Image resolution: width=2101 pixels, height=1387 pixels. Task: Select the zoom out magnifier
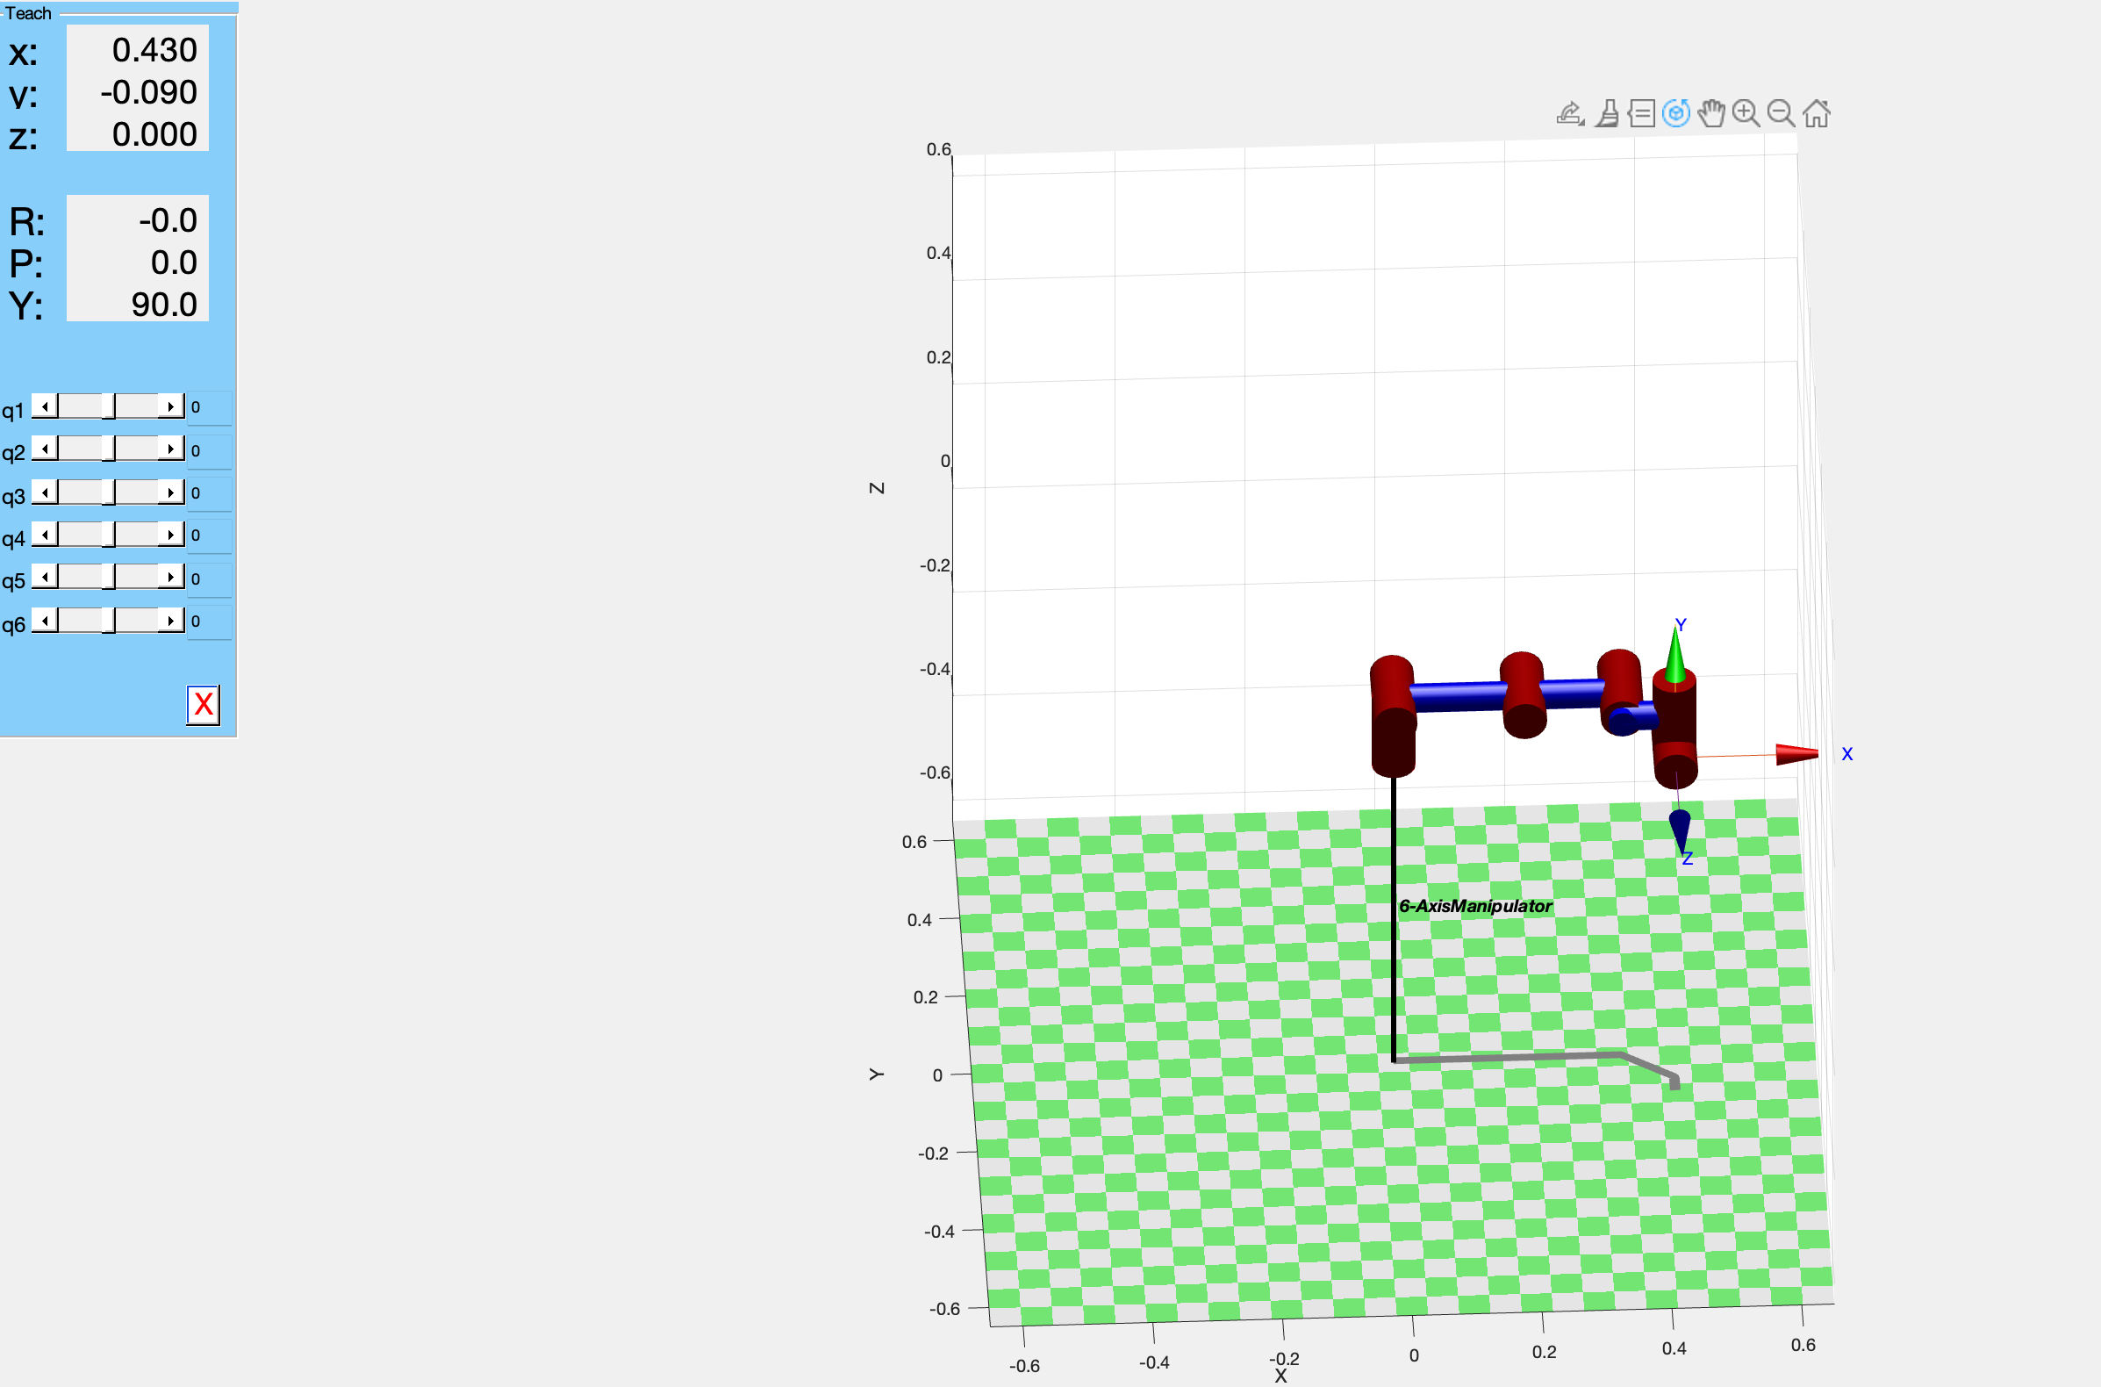[x=1781, y=113]
